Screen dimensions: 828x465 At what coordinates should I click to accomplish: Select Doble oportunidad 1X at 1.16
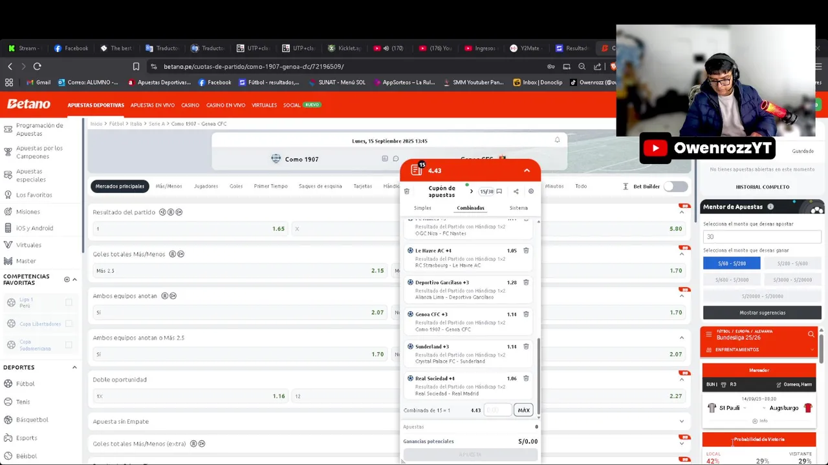click(x=189, y=396)
